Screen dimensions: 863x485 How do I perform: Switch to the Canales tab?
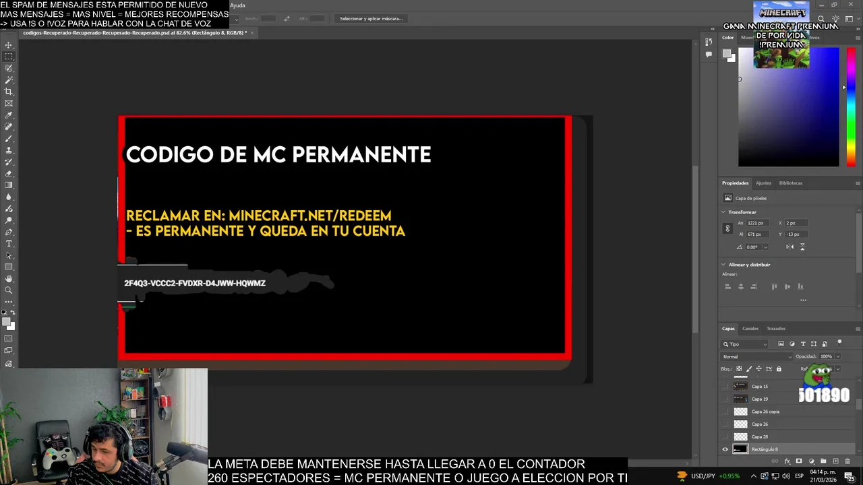point(750,329)
